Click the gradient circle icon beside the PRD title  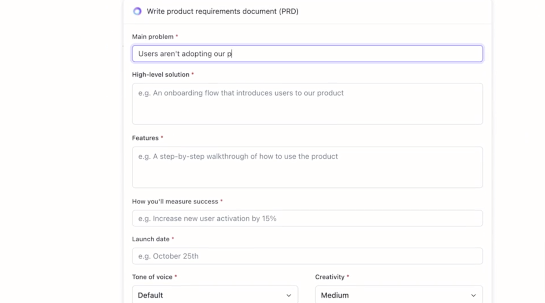click(x=137, y=11)
